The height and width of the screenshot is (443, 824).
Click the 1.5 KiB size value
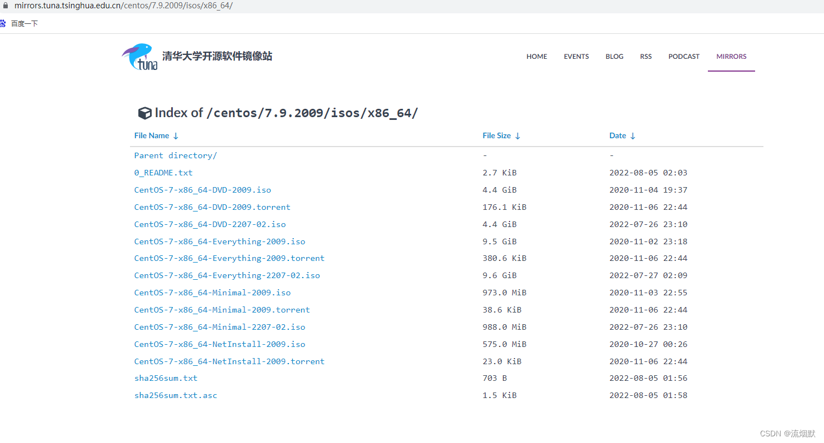500,395
